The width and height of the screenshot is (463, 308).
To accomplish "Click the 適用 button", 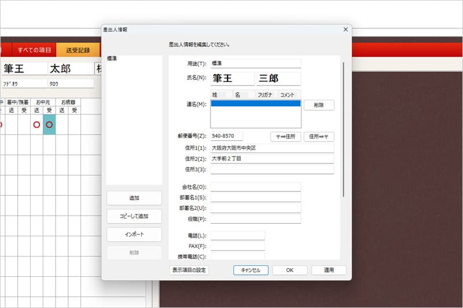I will (x=329, y=270).
